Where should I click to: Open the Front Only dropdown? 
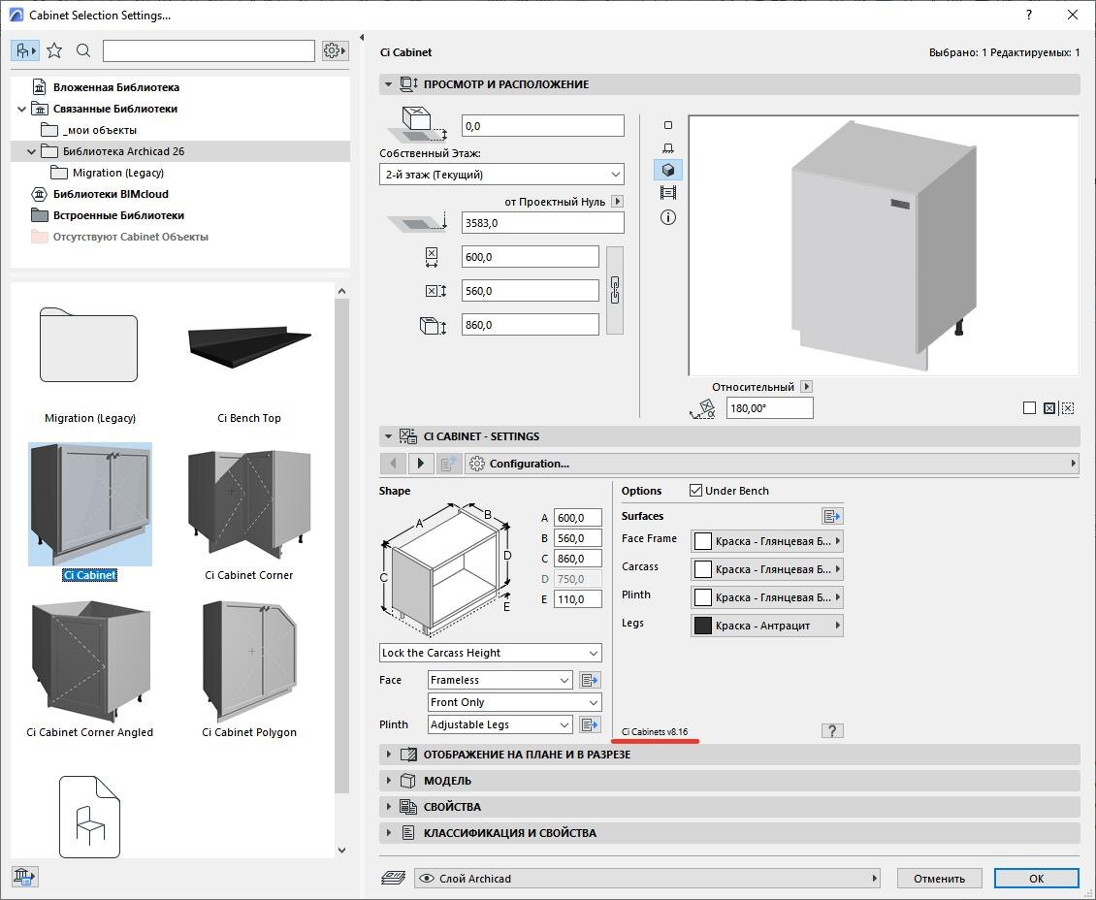pos(514,702)
